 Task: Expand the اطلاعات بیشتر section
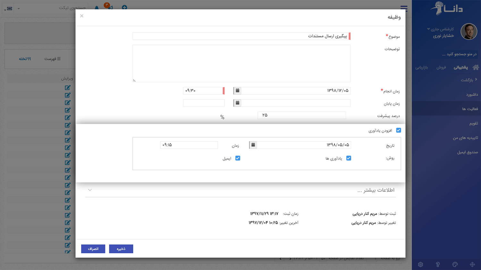(90, 190)
